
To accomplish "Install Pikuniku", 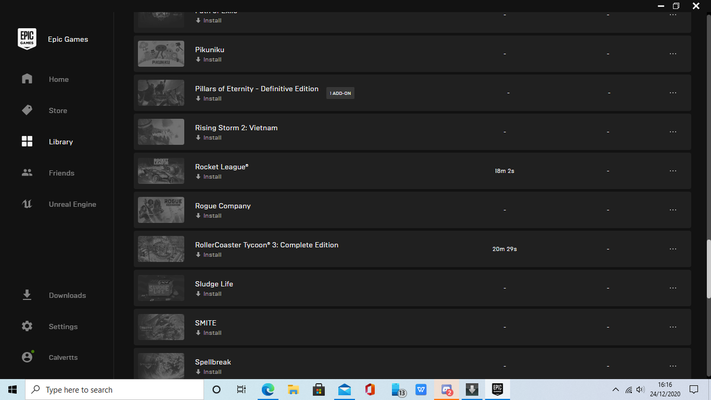I will tap(208, 59).
